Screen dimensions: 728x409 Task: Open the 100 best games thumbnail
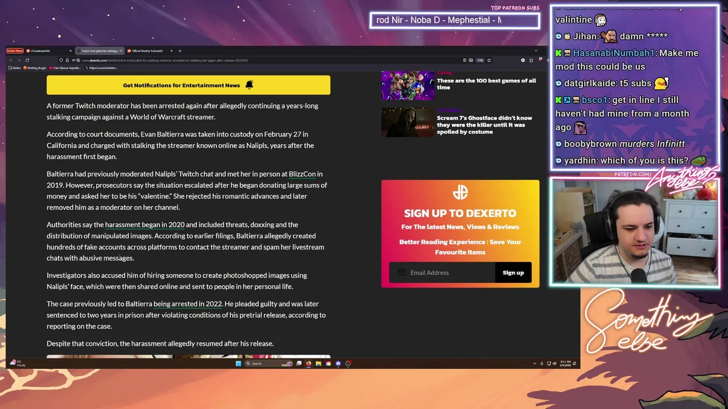(x=408, y=85)
